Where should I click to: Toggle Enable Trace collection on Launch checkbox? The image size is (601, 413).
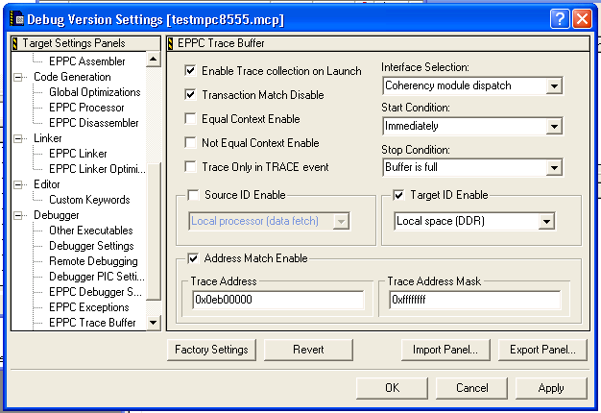pos(190,70)
